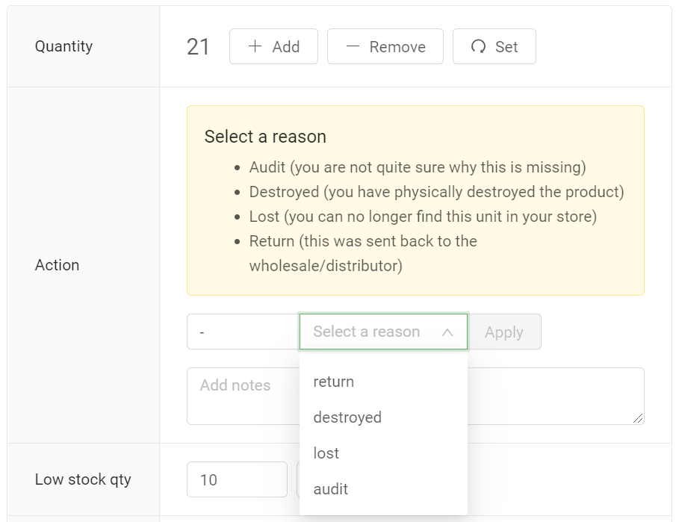Focus the Low stock qty field
This screenshot has width=676, height=522.
coord(236,479)
